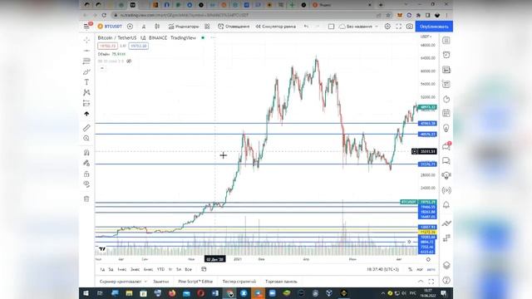
Task: Open watchlist panel on right sidebar
Action: [446, 41]
